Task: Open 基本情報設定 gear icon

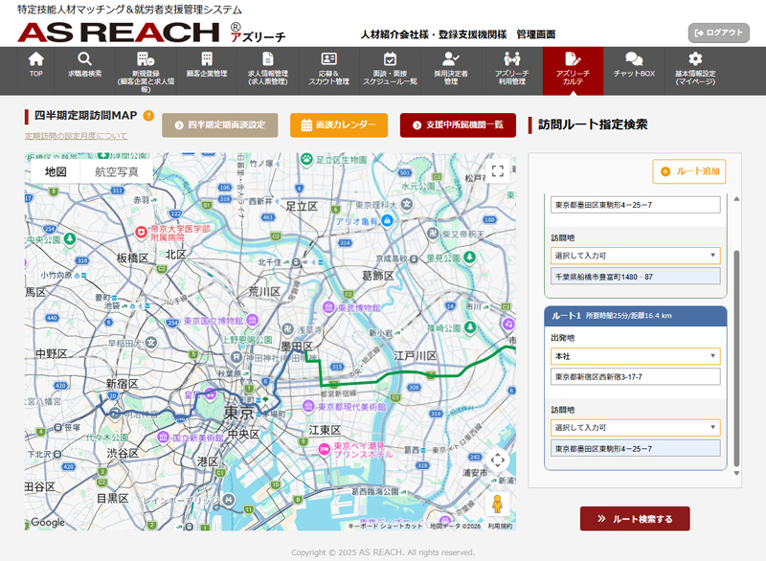Action: pyautogui.click(x=695, y=59)
